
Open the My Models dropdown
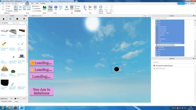pyautogui.click(x=7, y=23)
